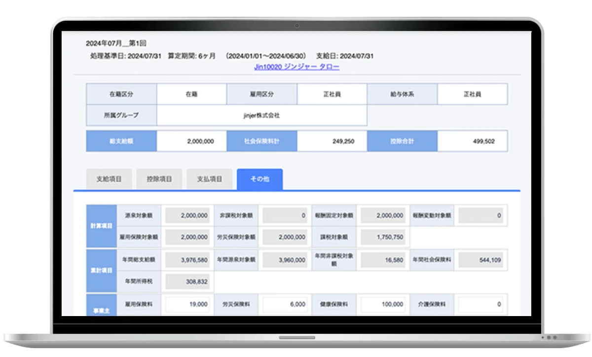Switch to the 控除項目 tab
This screenshot has height=357, width=592.
(x=159, y=179)
